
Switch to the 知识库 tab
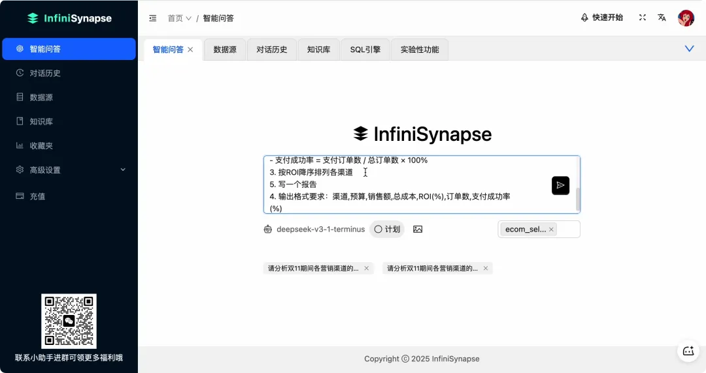(x=318, y=50)
